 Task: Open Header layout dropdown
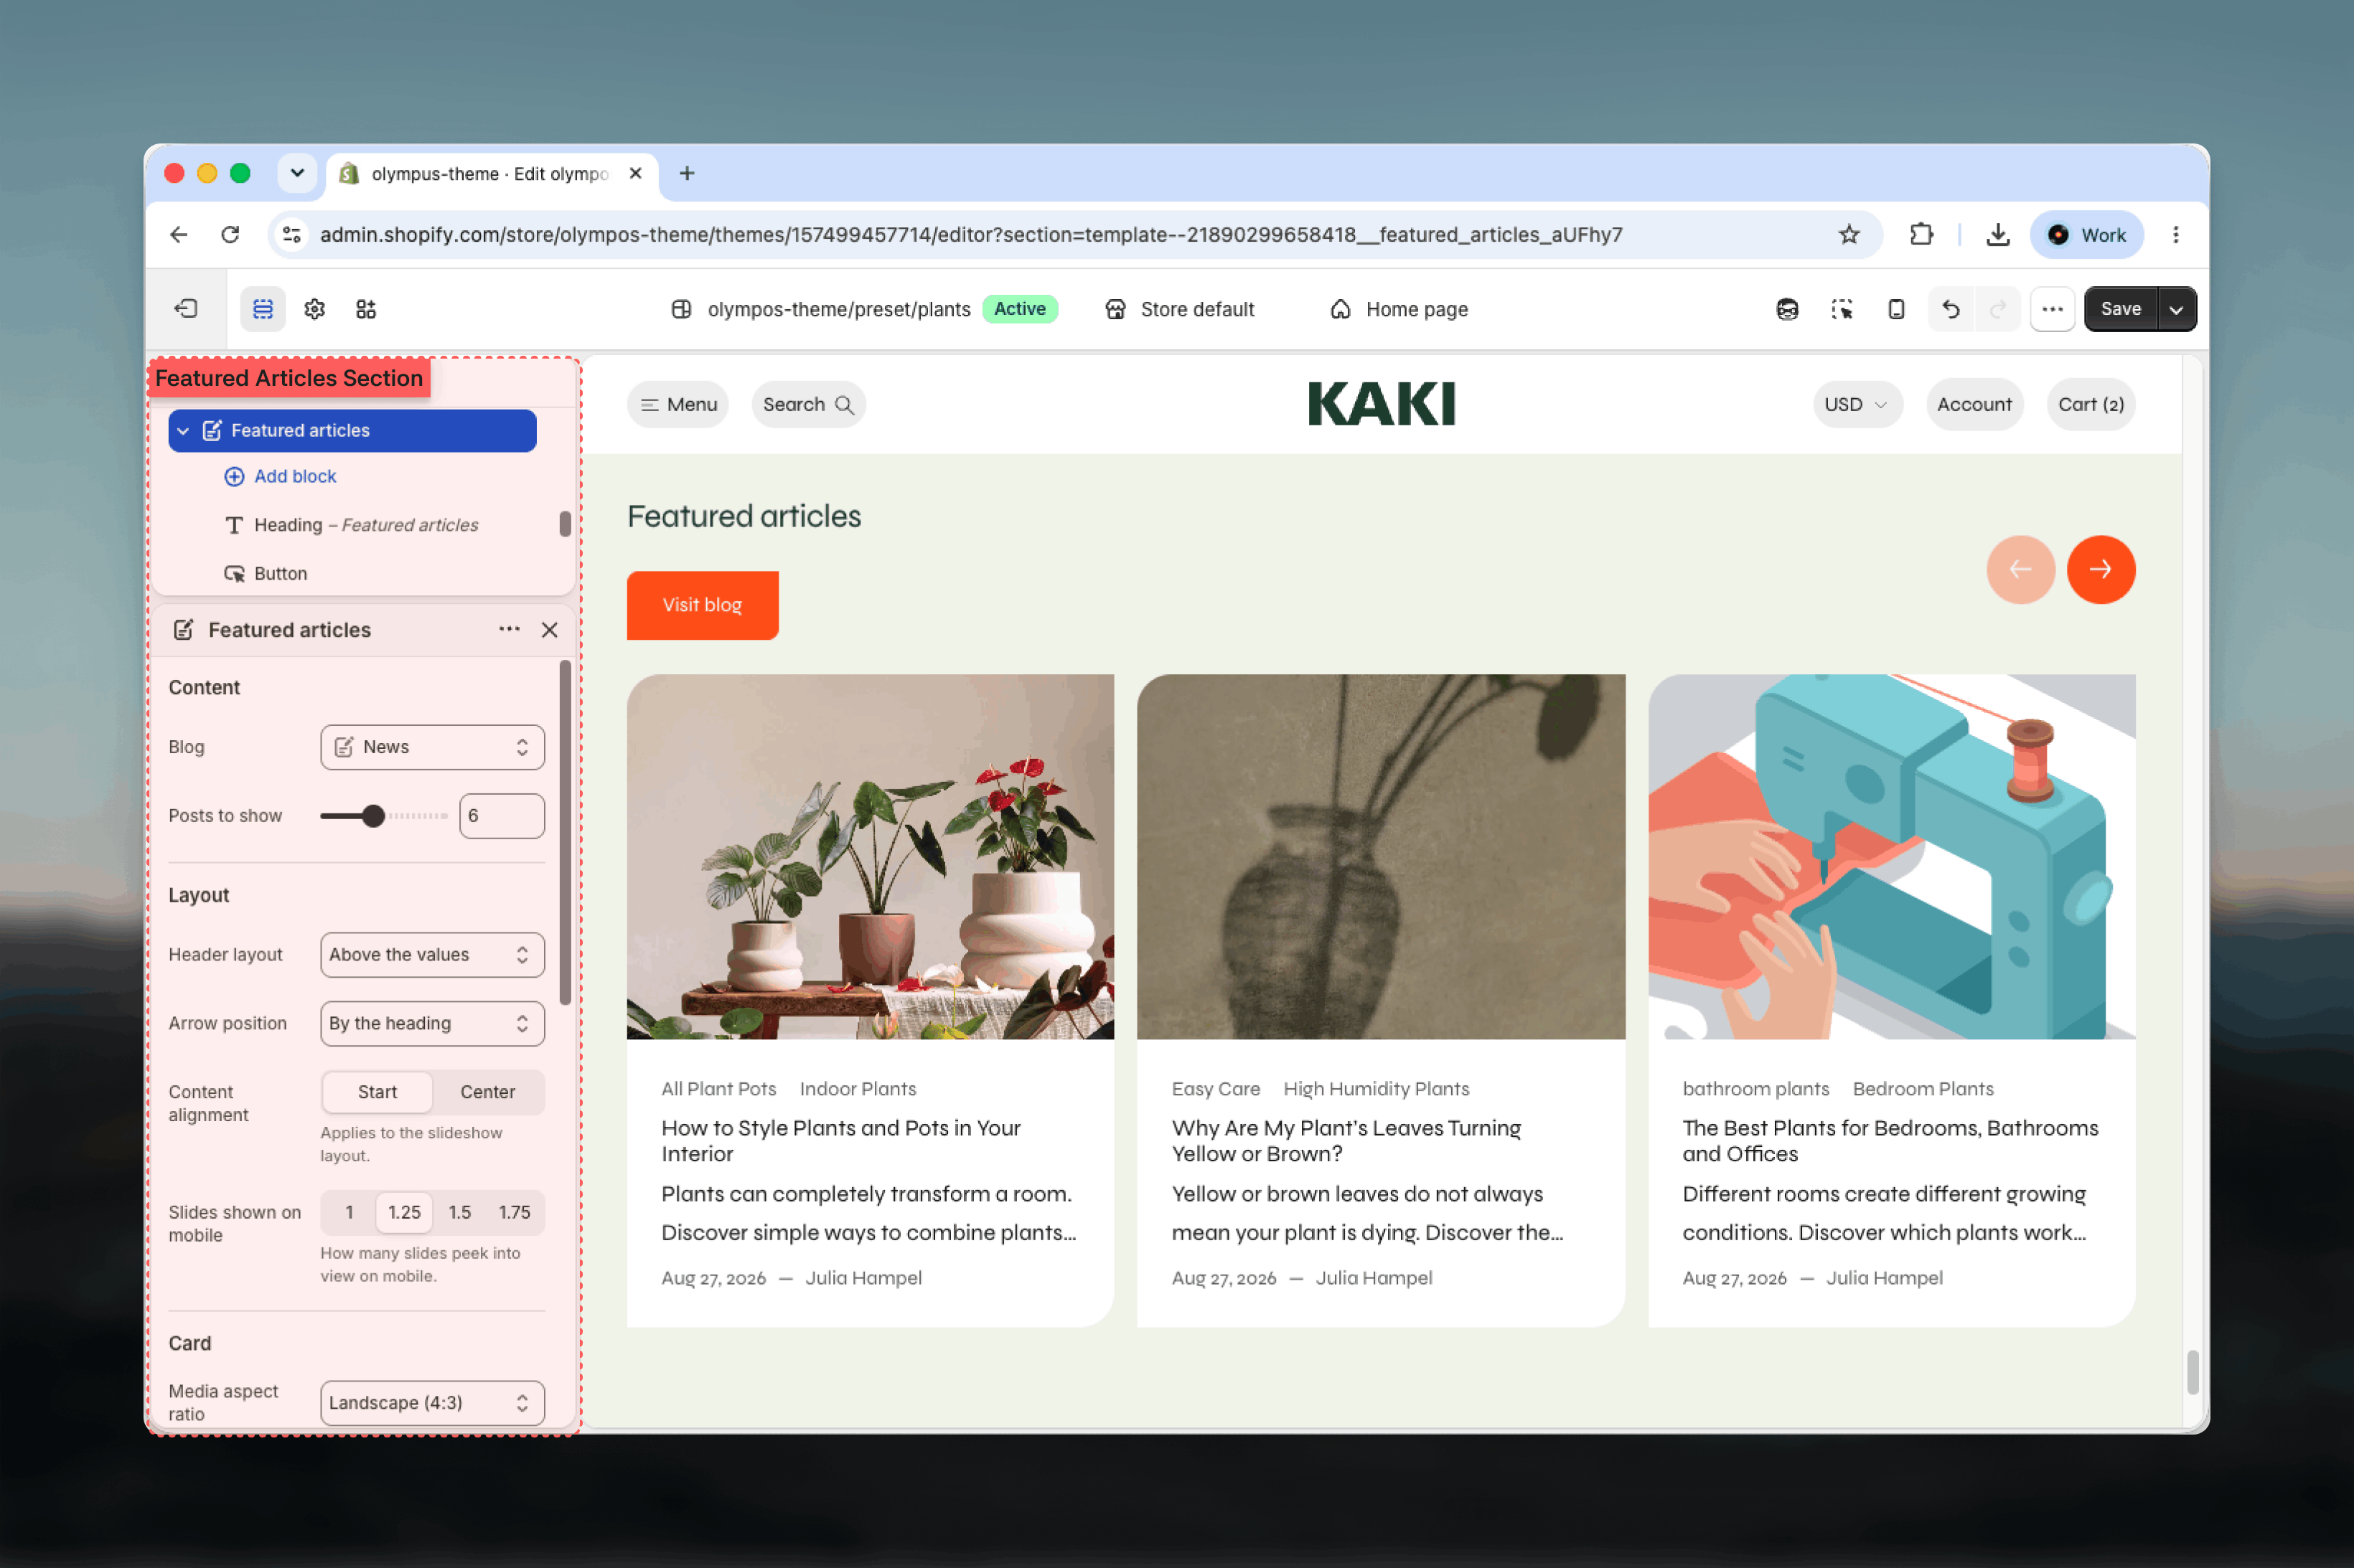[432, 955]
